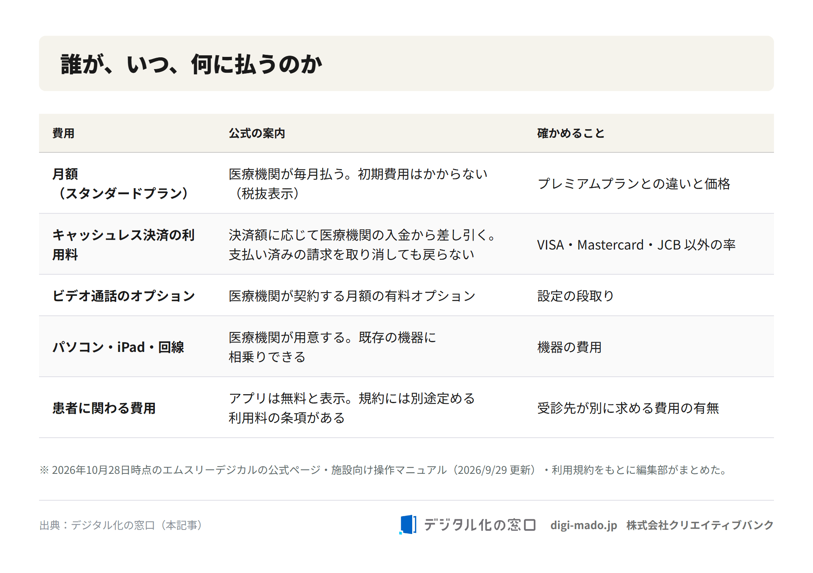Click the cell 機器の費用

[x=570, y=347]
